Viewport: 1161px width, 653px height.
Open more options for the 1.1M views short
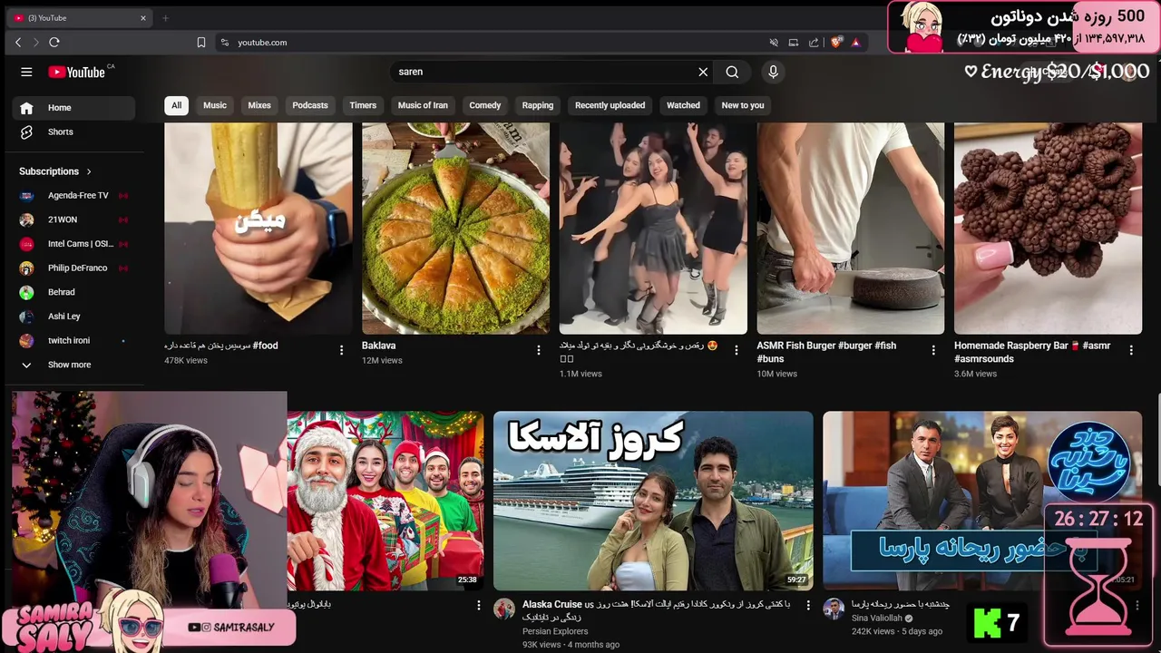pyautogui.click(x=737, y=350)
